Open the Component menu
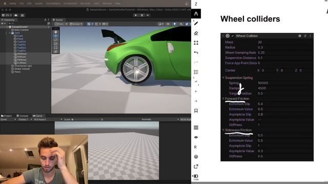 click(x=70, y=4)
